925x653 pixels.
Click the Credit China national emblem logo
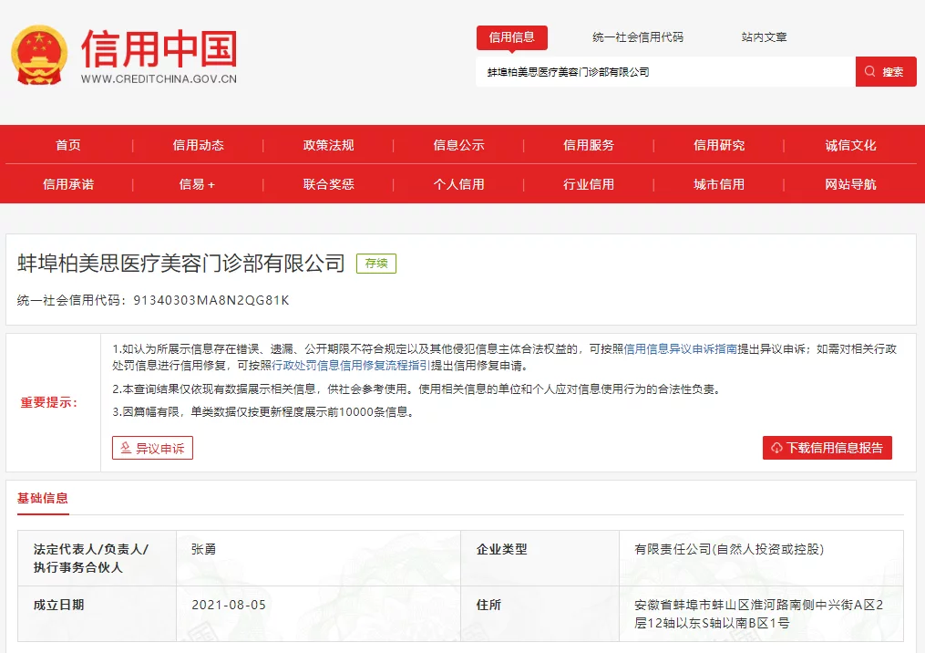[x=39, y=55]
